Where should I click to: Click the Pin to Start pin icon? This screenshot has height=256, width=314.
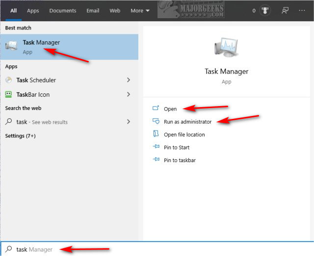click(x=156, y=146)
